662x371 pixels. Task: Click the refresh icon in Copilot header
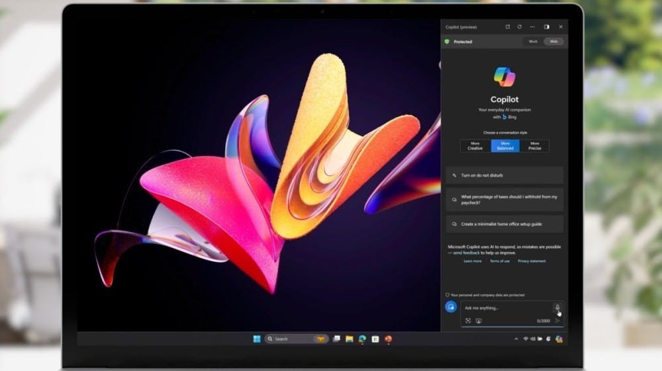pyautogui.click(x=520, y=27)
